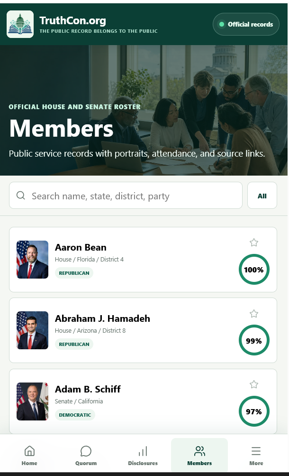This screenshot has height=476, width=289.
Task: Click Adam B. Schiff's 97% attendance ring
Action: pos(254,411)
